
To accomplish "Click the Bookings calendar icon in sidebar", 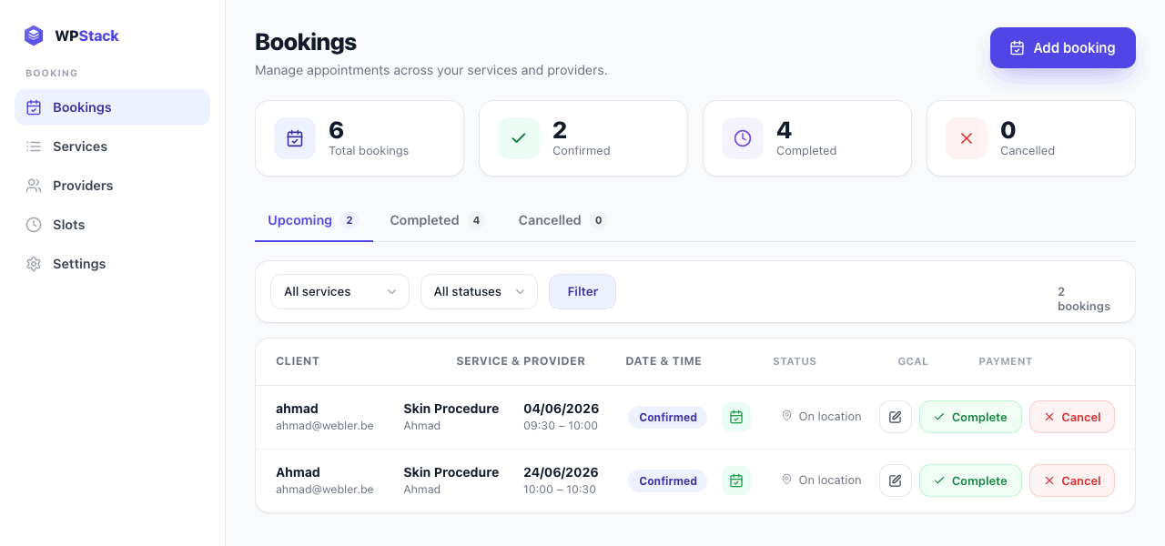I will coord(34,107).
